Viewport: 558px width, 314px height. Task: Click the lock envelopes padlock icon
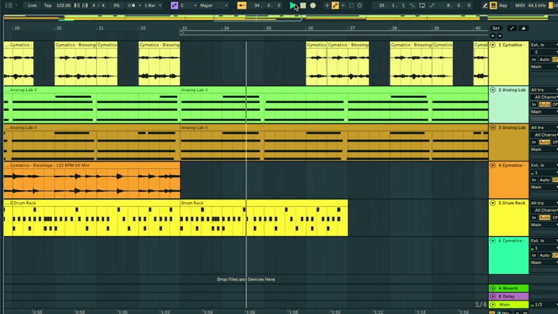[524, 28]
